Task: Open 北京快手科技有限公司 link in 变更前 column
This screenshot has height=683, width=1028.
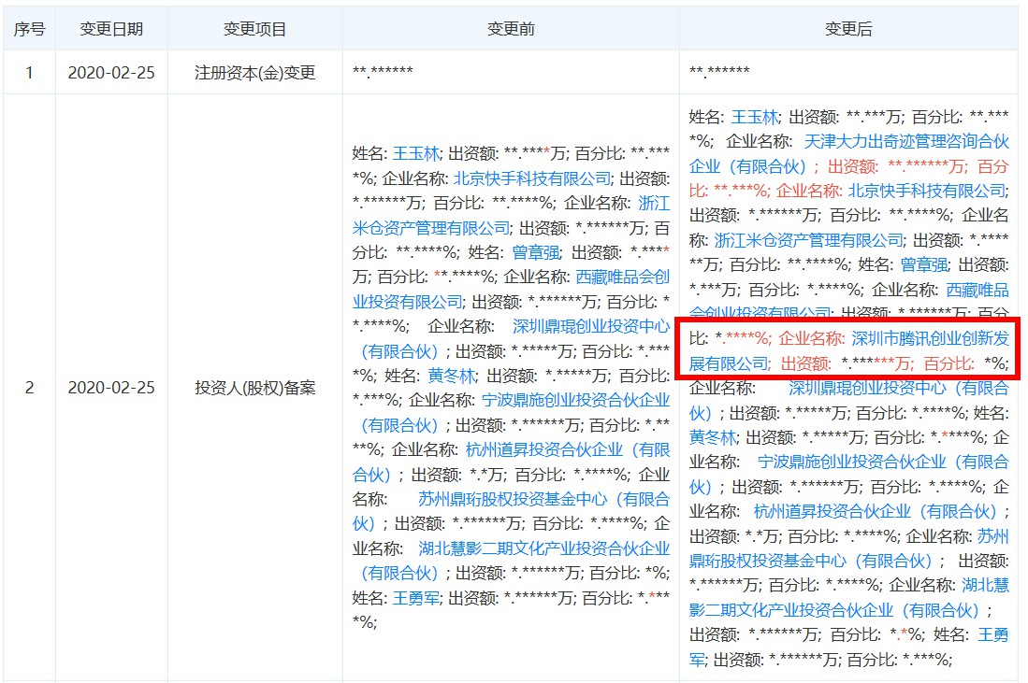Action: coord(532,178)
